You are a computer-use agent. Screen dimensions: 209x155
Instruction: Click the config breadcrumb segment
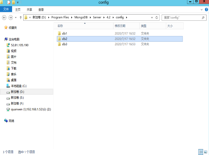pyautogui.click(x=120, y=17)
